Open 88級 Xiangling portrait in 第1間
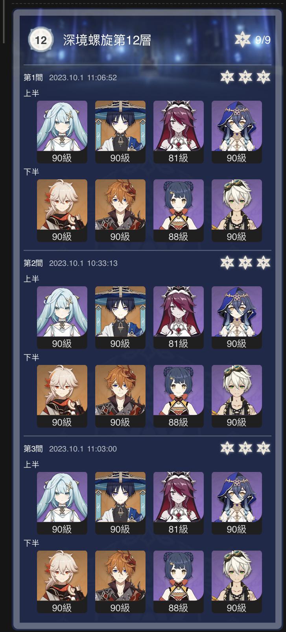286x632 pixels. click(x=179, y=210)
